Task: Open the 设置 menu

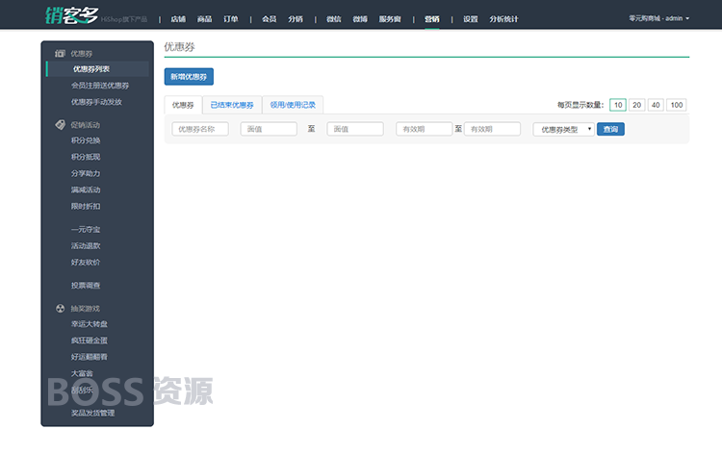Action: point(470,19)
